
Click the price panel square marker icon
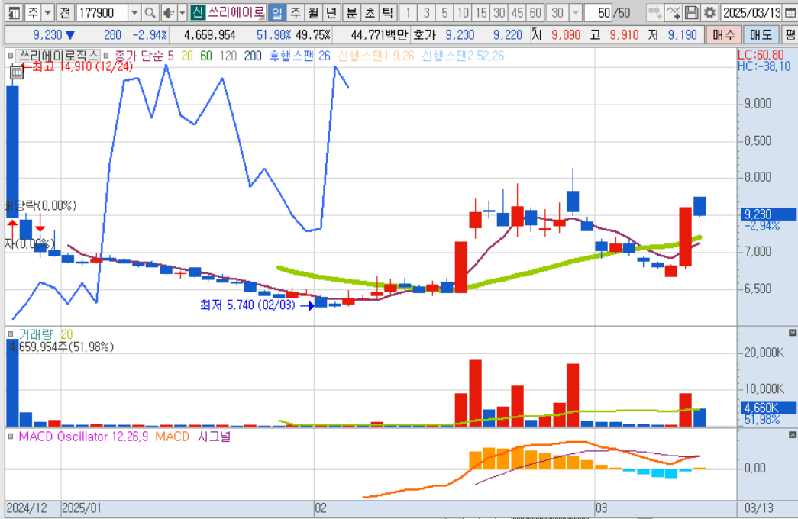coord(10,56)
